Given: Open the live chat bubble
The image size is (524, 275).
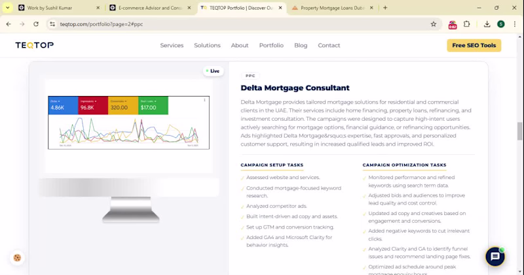Looking at the screenshot, I should (495, 256).
